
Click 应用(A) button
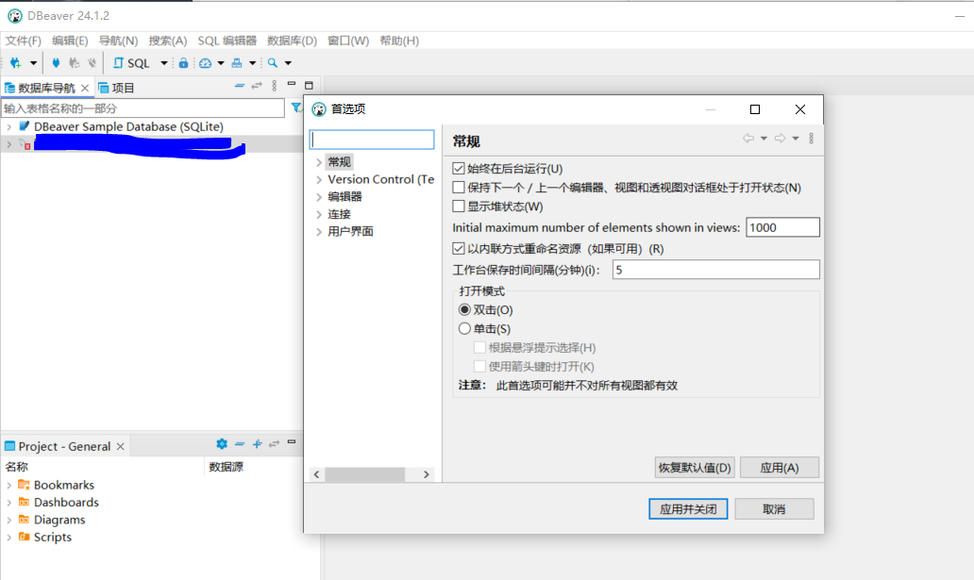pyautogui.click(x=780, y=468)
